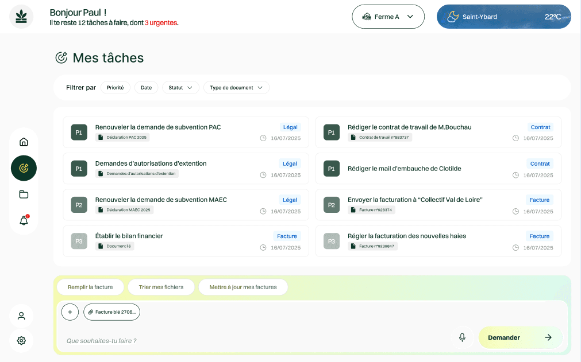Screen dimensions: 581x362
Task: Open task Envoyer la facturation à Collectif Val de Loire
Action: (x=438, y=205)
